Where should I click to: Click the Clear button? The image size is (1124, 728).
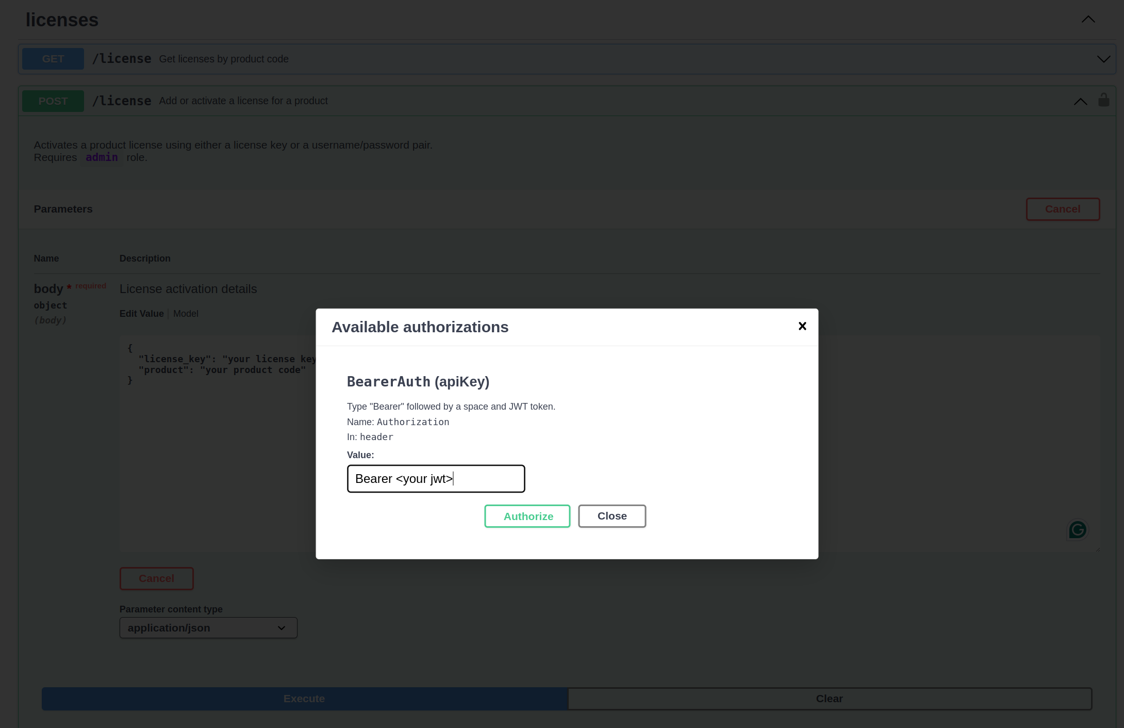click(x=829, y=699)
